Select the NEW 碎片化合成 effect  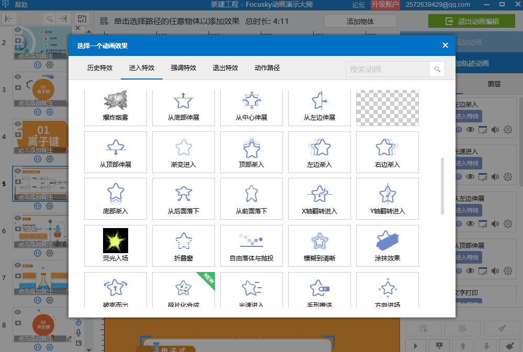click(184, 290)
